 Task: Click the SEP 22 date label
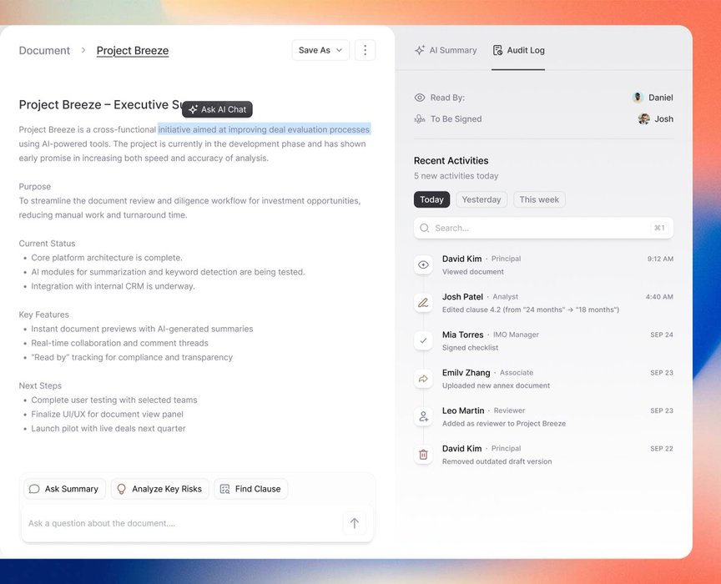[x=662, y=448]
